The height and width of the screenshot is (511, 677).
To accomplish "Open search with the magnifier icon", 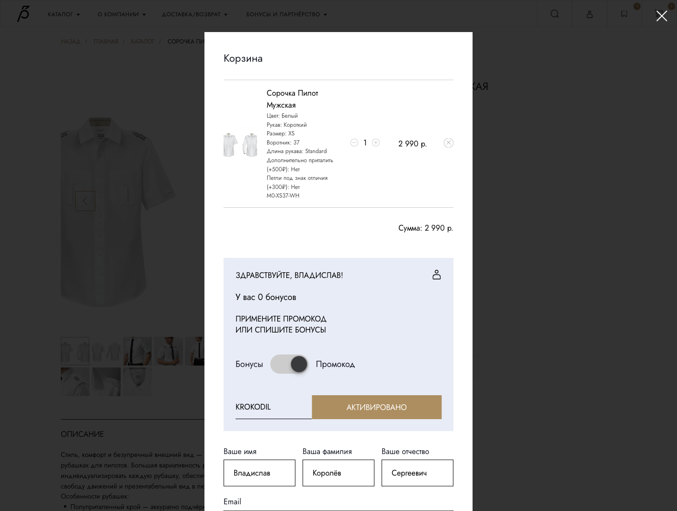I will (x=554, y=14).
